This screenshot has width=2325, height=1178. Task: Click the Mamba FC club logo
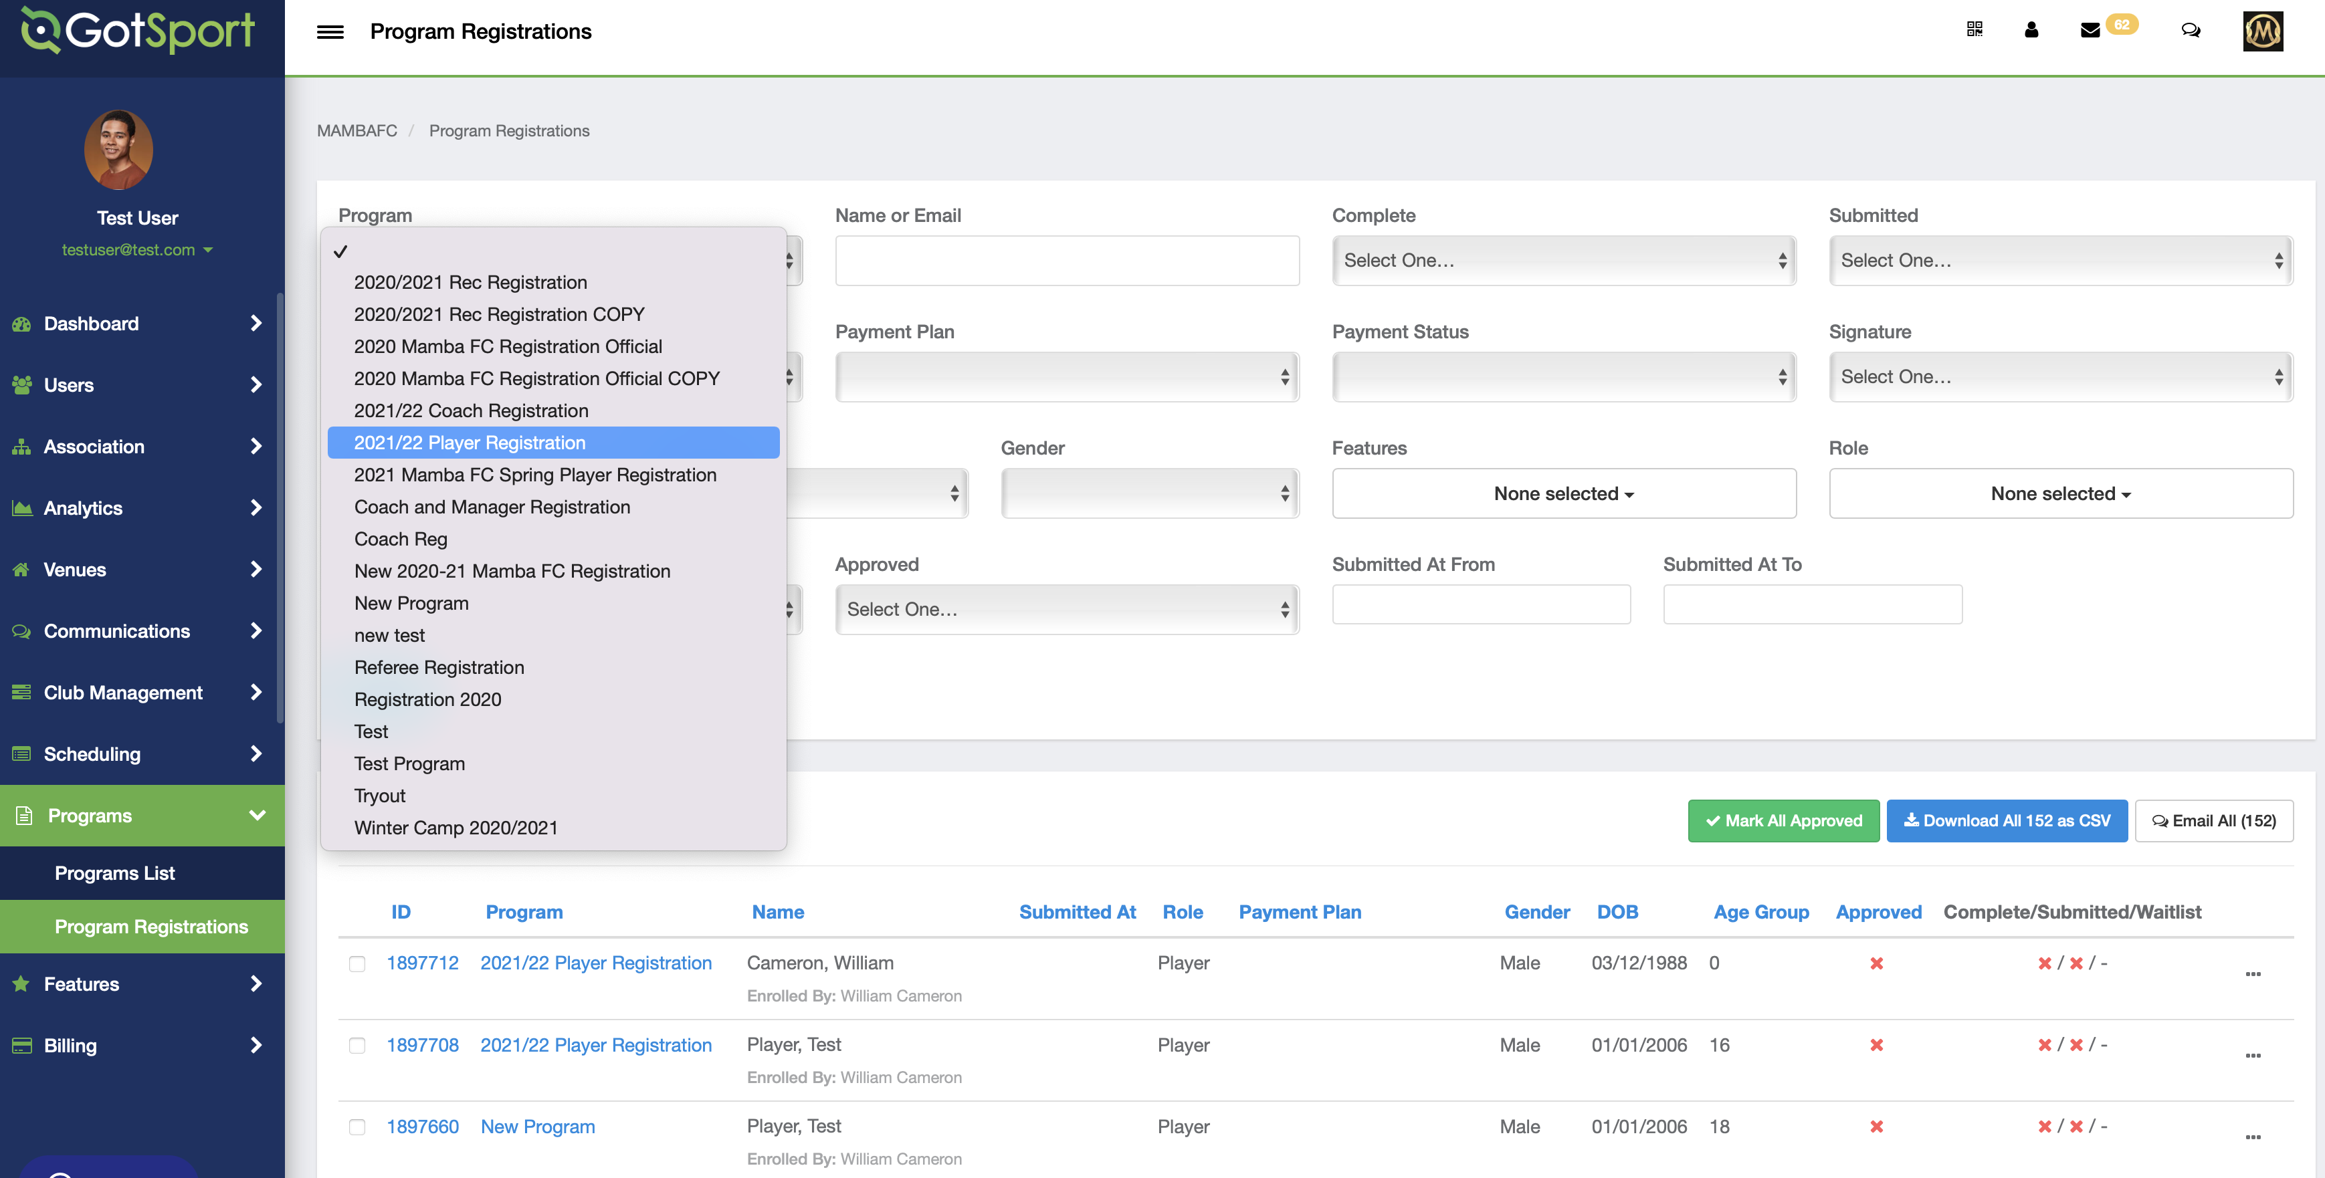[2263, 31]
